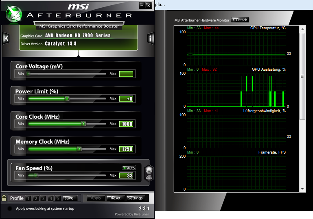Screen dimensions: 313x219
Task: Click the Apply button
Action: coord(96,198)
